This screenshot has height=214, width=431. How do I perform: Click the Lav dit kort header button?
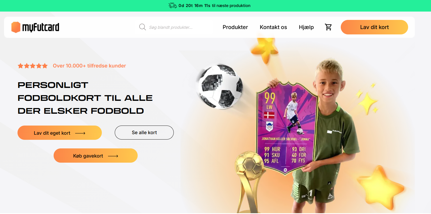tap(374, 27)
